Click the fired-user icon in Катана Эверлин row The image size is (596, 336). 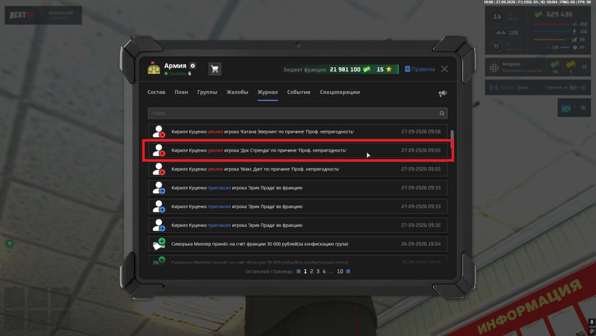[x=159, y=131]
